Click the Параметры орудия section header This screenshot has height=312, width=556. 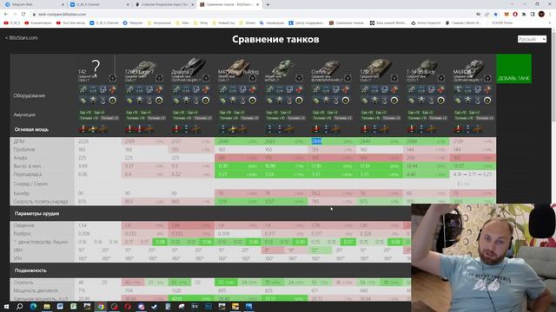click(x=36, y=214)
